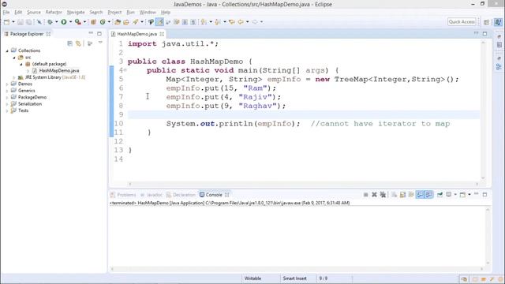
Task: Click the Last Edit Location arrow icon
Action: pos(232,22)
